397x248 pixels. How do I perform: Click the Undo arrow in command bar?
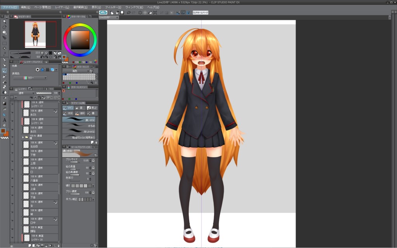[x=129, y=12]
